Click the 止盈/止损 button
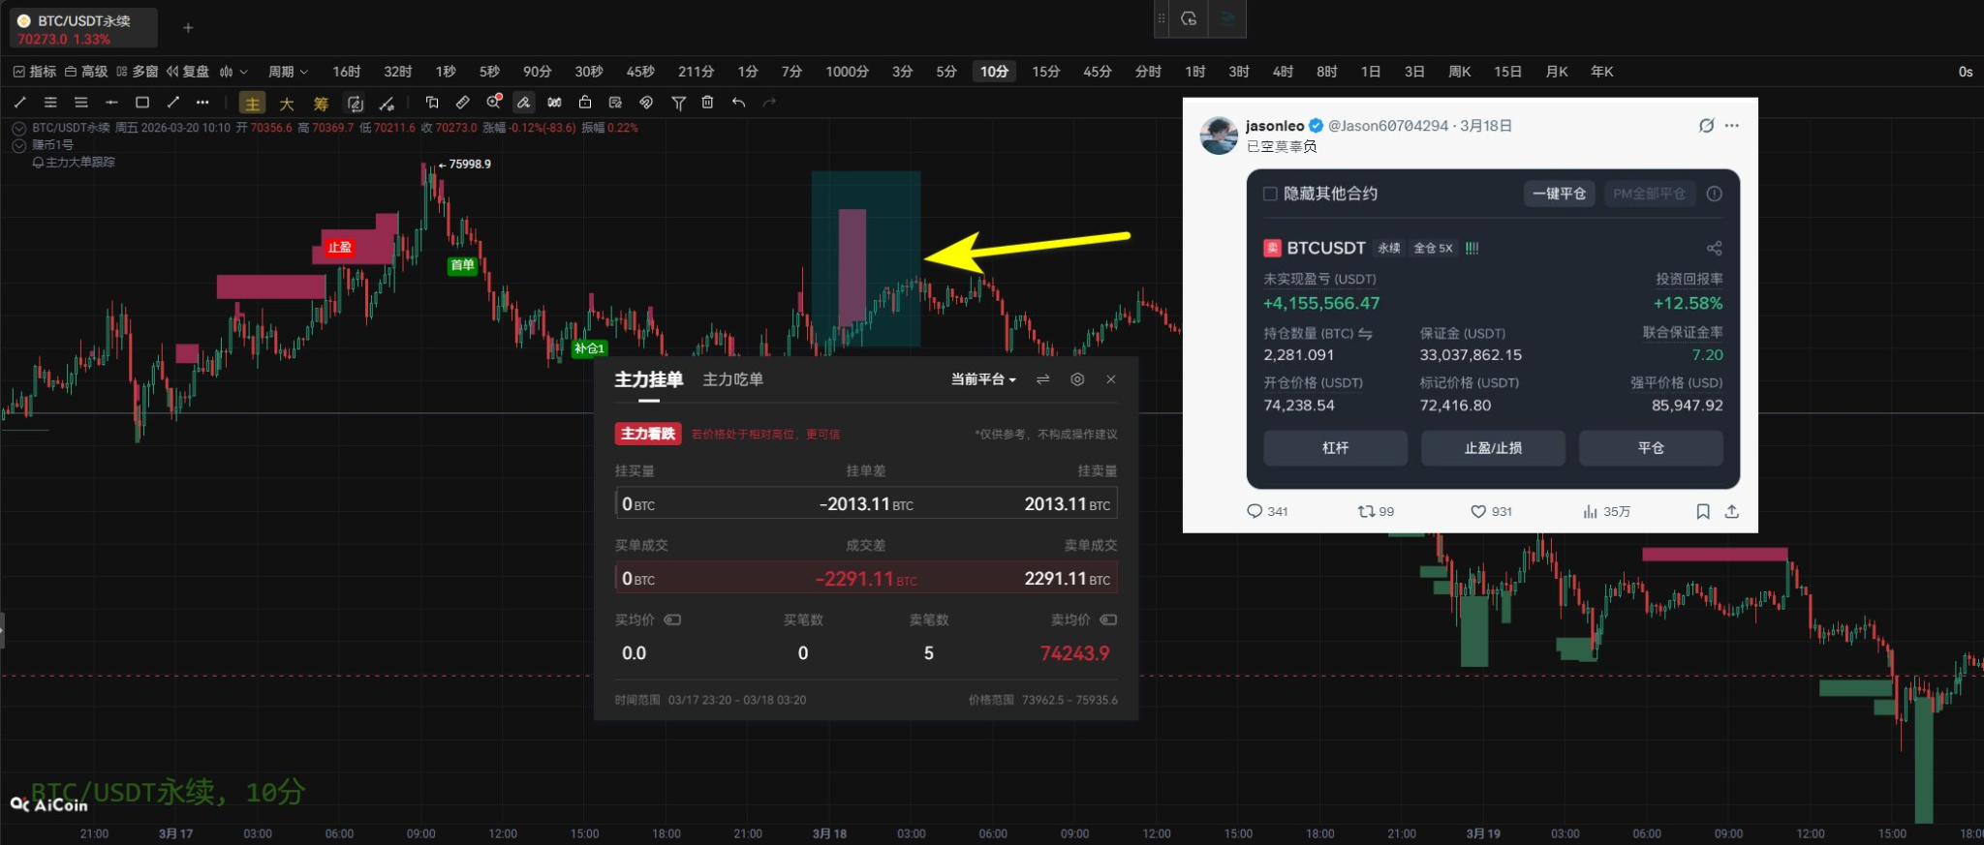 click(1493, 448)
